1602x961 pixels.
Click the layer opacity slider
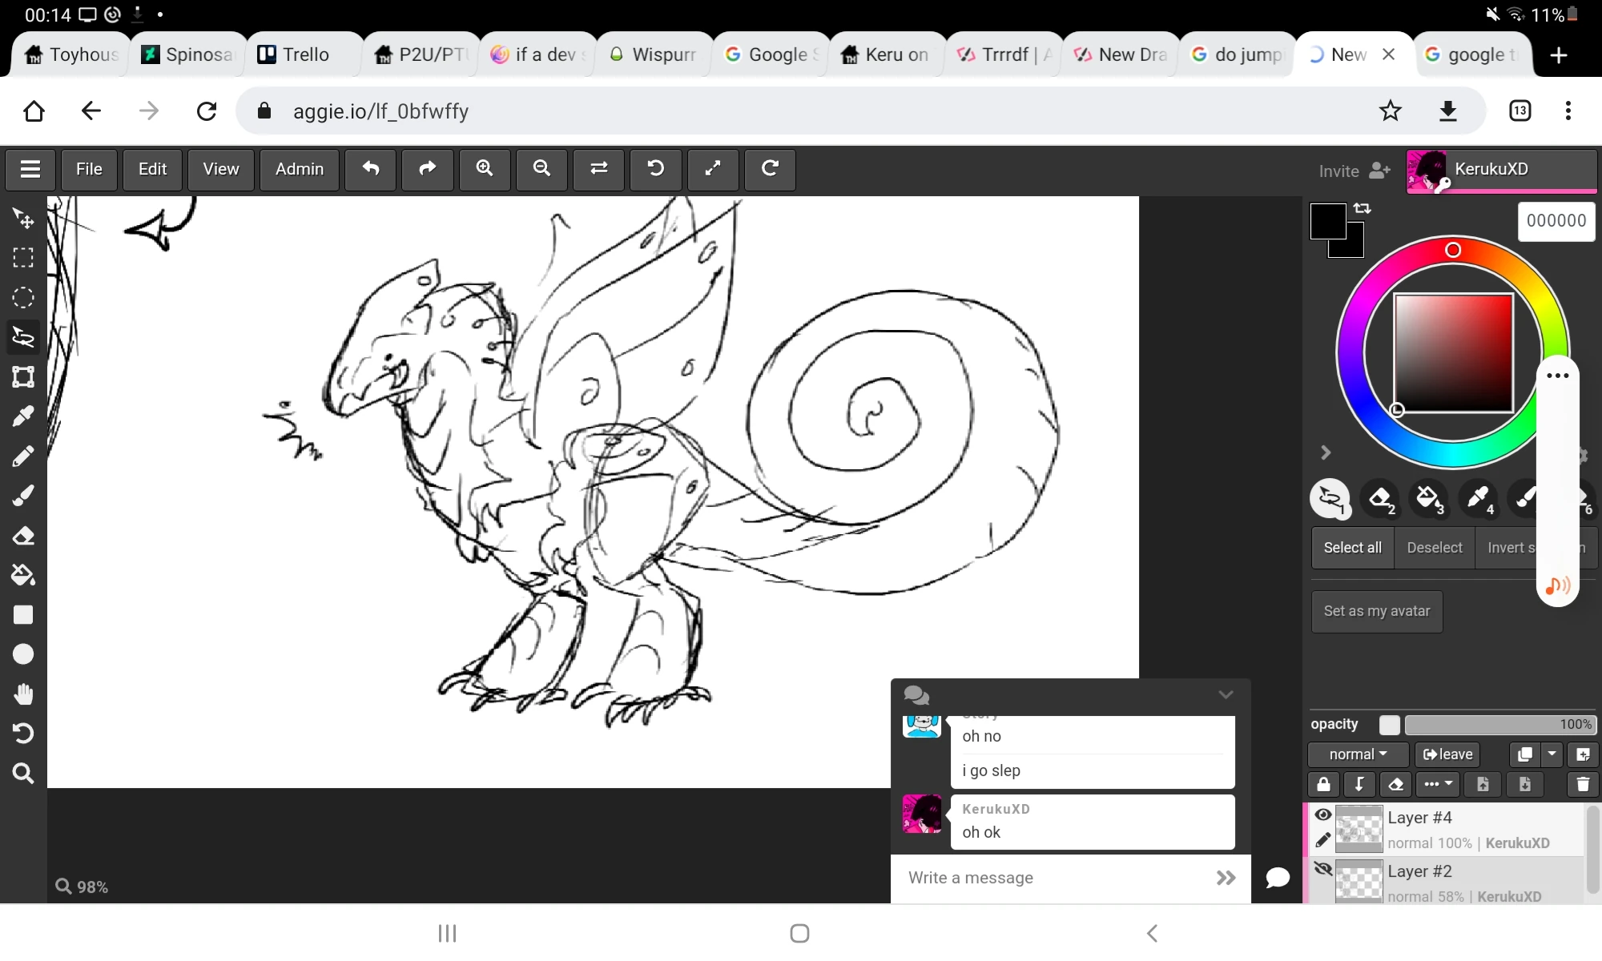1499,725
